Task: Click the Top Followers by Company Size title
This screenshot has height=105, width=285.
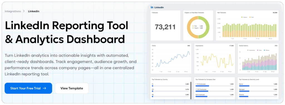Action: click(205, 80)
